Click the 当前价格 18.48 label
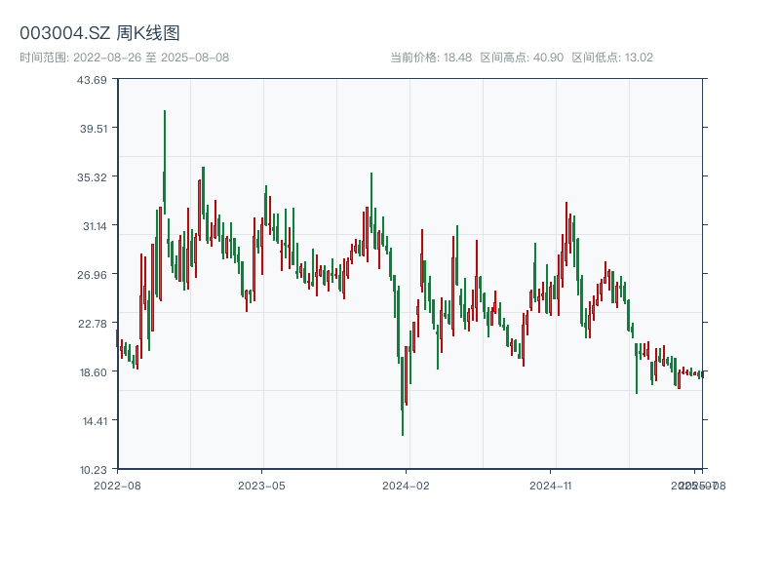 tap(430, 58)
